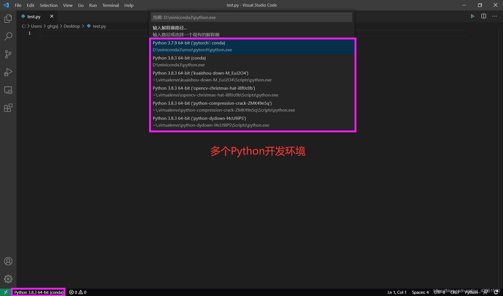
Task: Click the Users breadcrumb segment
Action: [x=36, y=26]
